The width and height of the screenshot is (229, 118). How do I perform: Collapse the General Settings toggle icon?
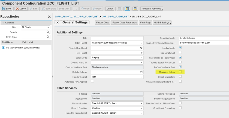pyautogui.click(x=57, y=22)
